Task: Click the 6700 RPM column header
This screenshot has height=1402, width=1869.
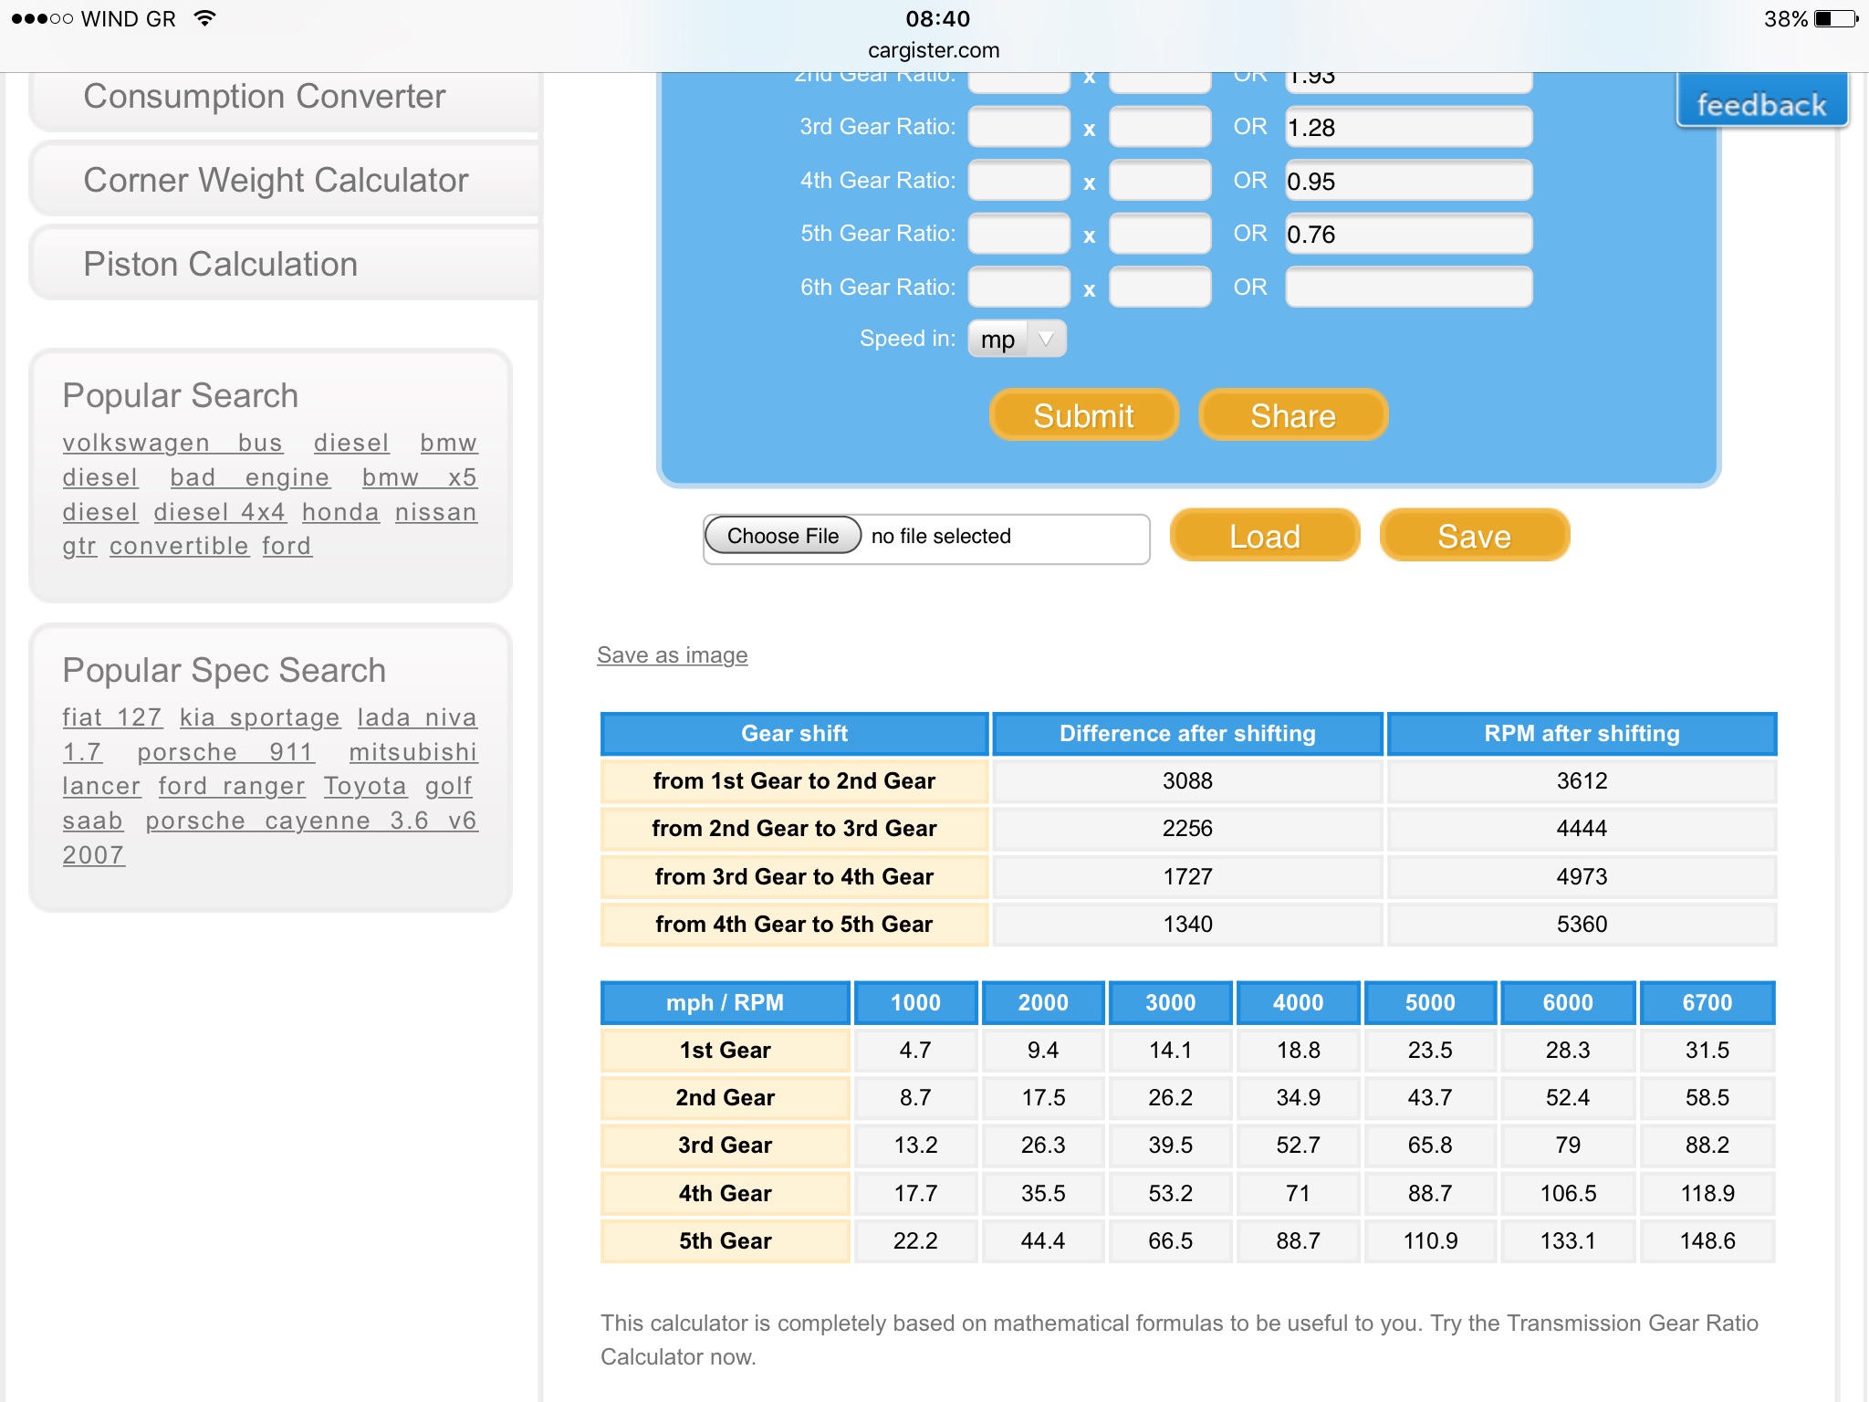Action: [x=1707, y=1003]
